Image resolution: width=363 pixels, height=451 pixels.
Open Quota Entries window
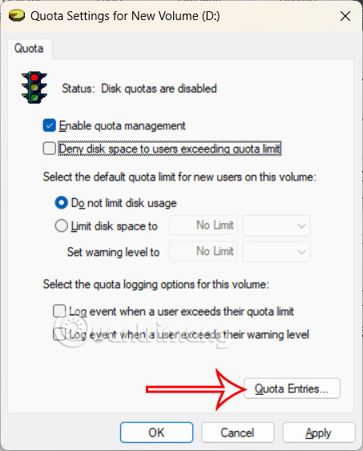tap(292, 388)
